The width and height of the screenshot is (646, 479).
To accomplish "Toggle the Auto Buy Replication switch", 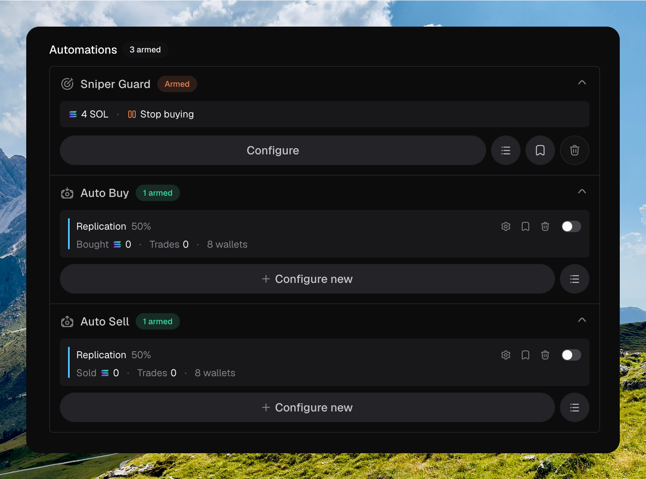I will tap(571, 226).
